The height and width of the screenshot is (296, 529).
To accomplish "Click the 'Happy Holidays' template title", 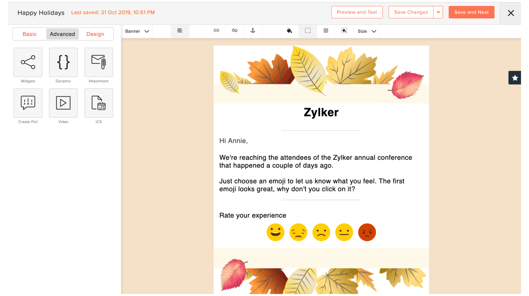I will 41,13.
